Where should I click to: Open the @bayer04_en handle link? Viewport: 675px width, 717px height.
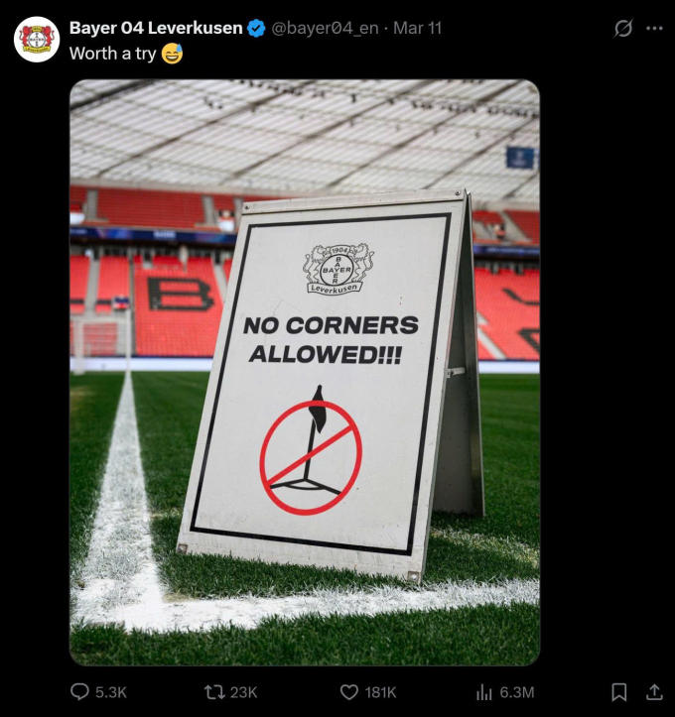pos(325,29)
